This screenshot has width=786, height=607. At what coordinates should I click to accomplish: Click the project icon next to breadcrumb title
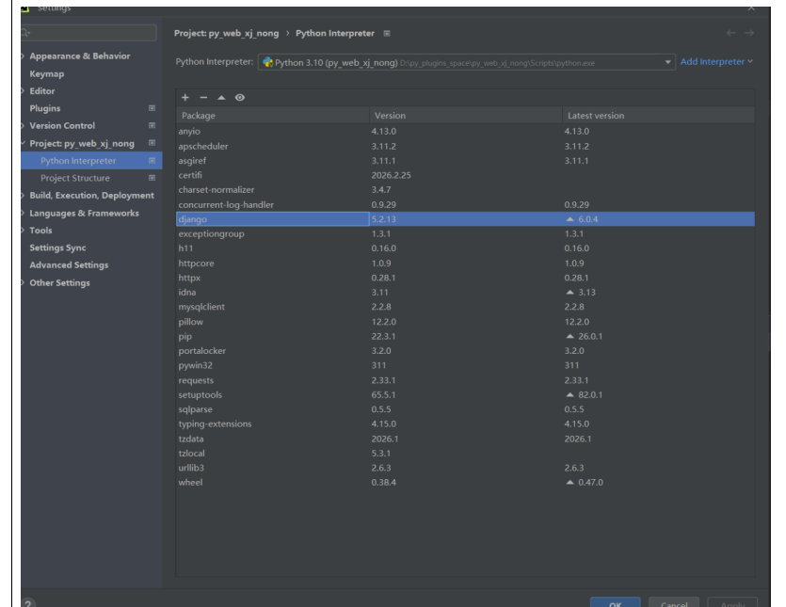coord(387,34)
